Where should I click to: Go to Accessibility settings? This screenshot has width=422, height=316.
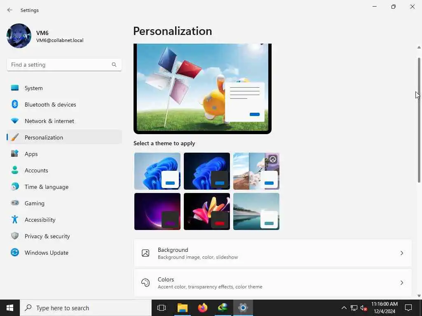pos(64,220)
